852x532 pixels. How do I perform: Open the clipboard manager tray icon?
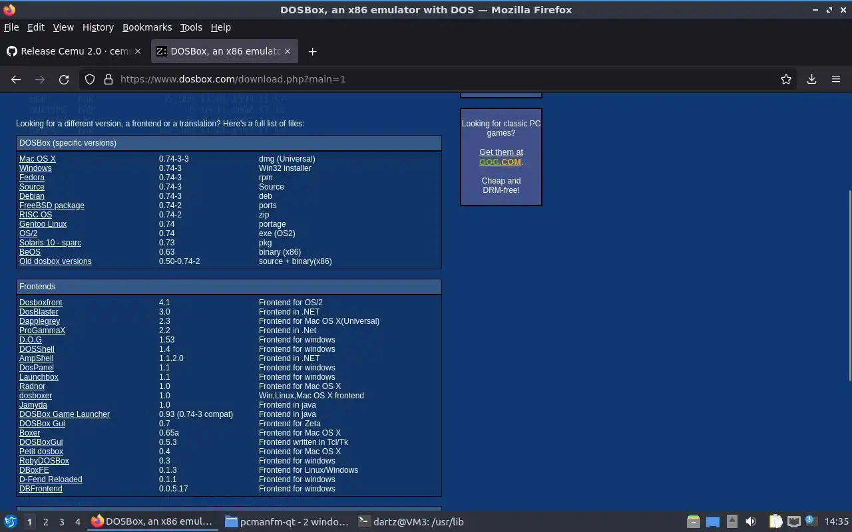pos(775,522)
